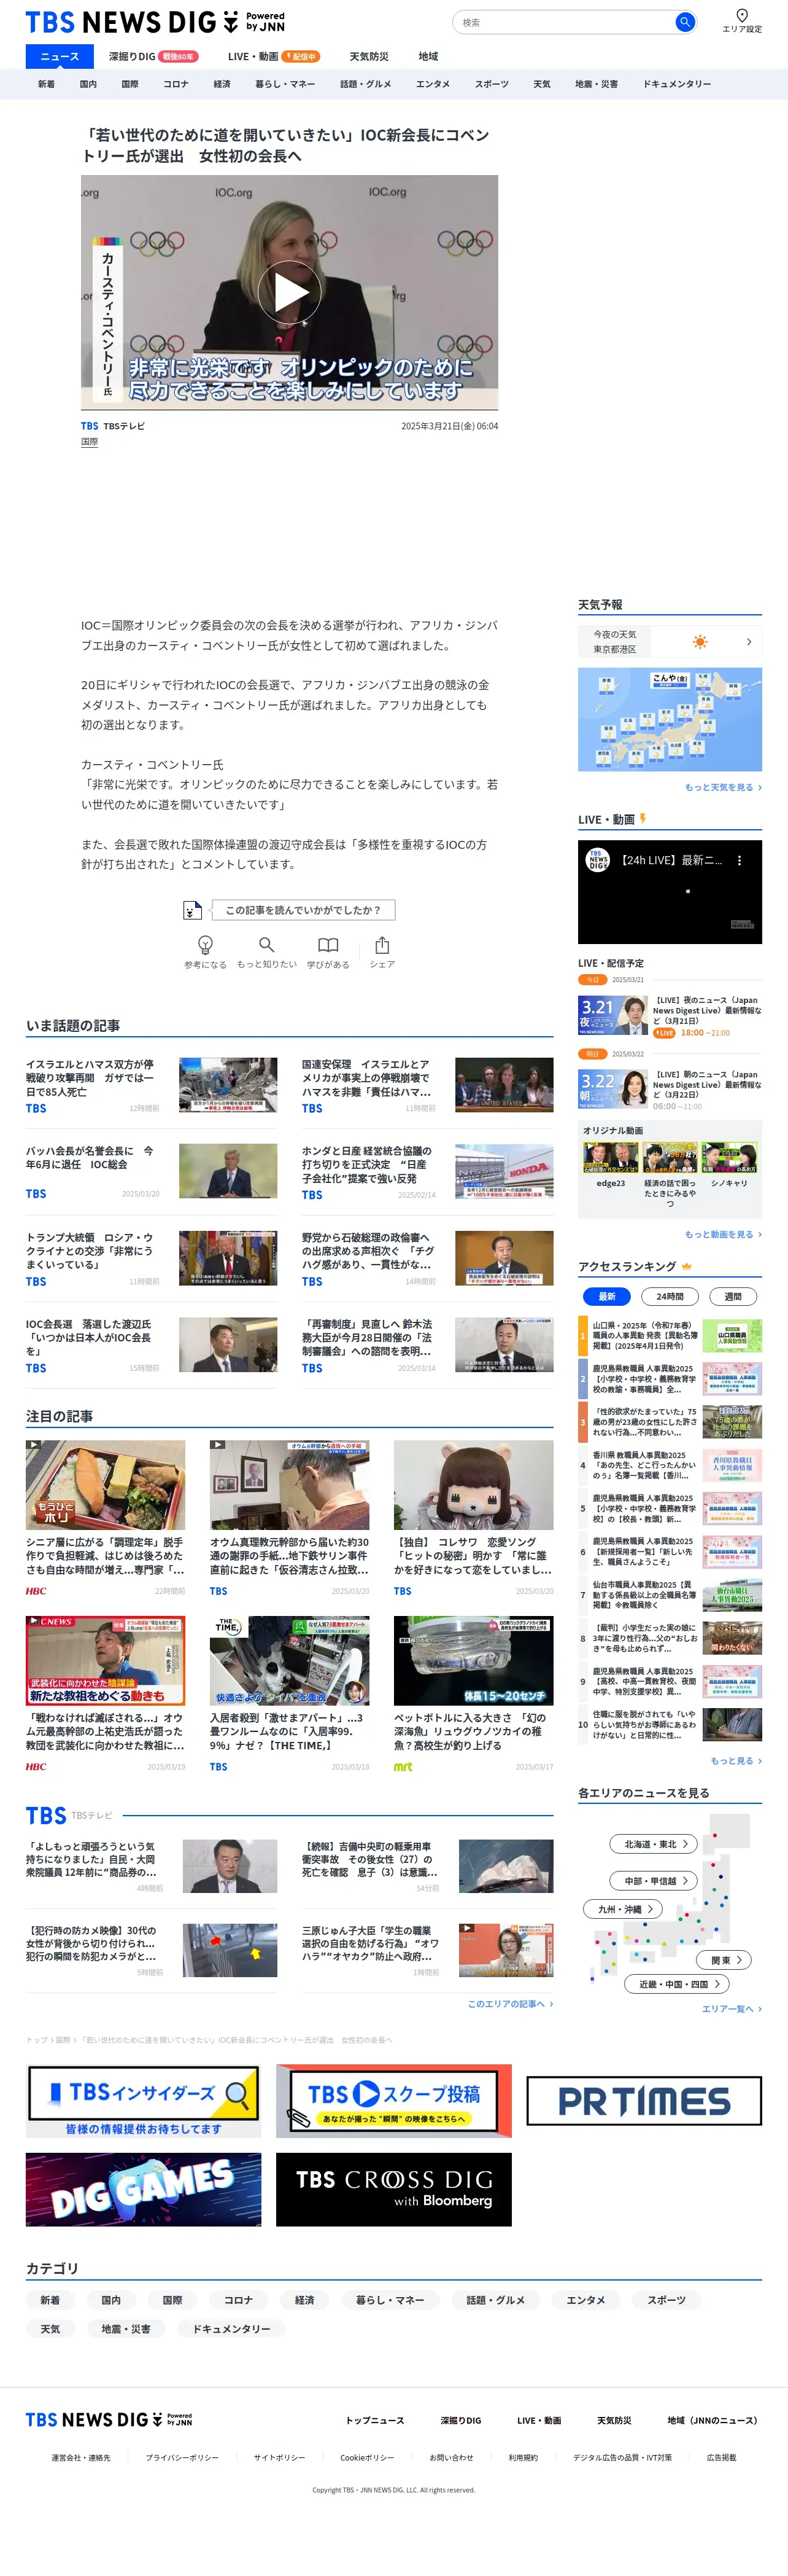The width and height of the screenshot is (788, 2576).
Task: Open the weather forecast map of Japan
Action: 670,719
